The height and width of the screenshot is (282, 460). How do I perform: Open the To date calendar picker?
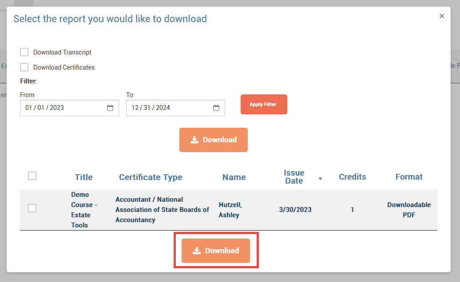click(x=216, y=108)
